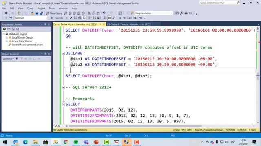Click the editor horizontal scrollbar
This screenshot has height=146, width=261.
click(x=135, y=126)
